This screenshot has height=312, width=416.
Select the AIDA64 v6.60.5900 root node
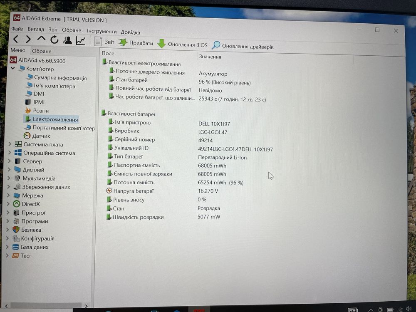38,60
